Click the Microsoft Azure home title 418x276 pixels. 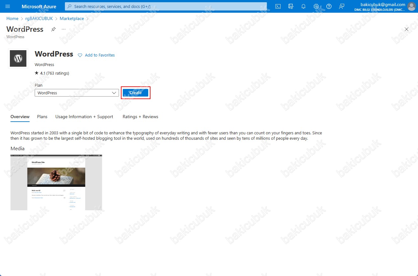pyautogui.click(x=39, y=6)
